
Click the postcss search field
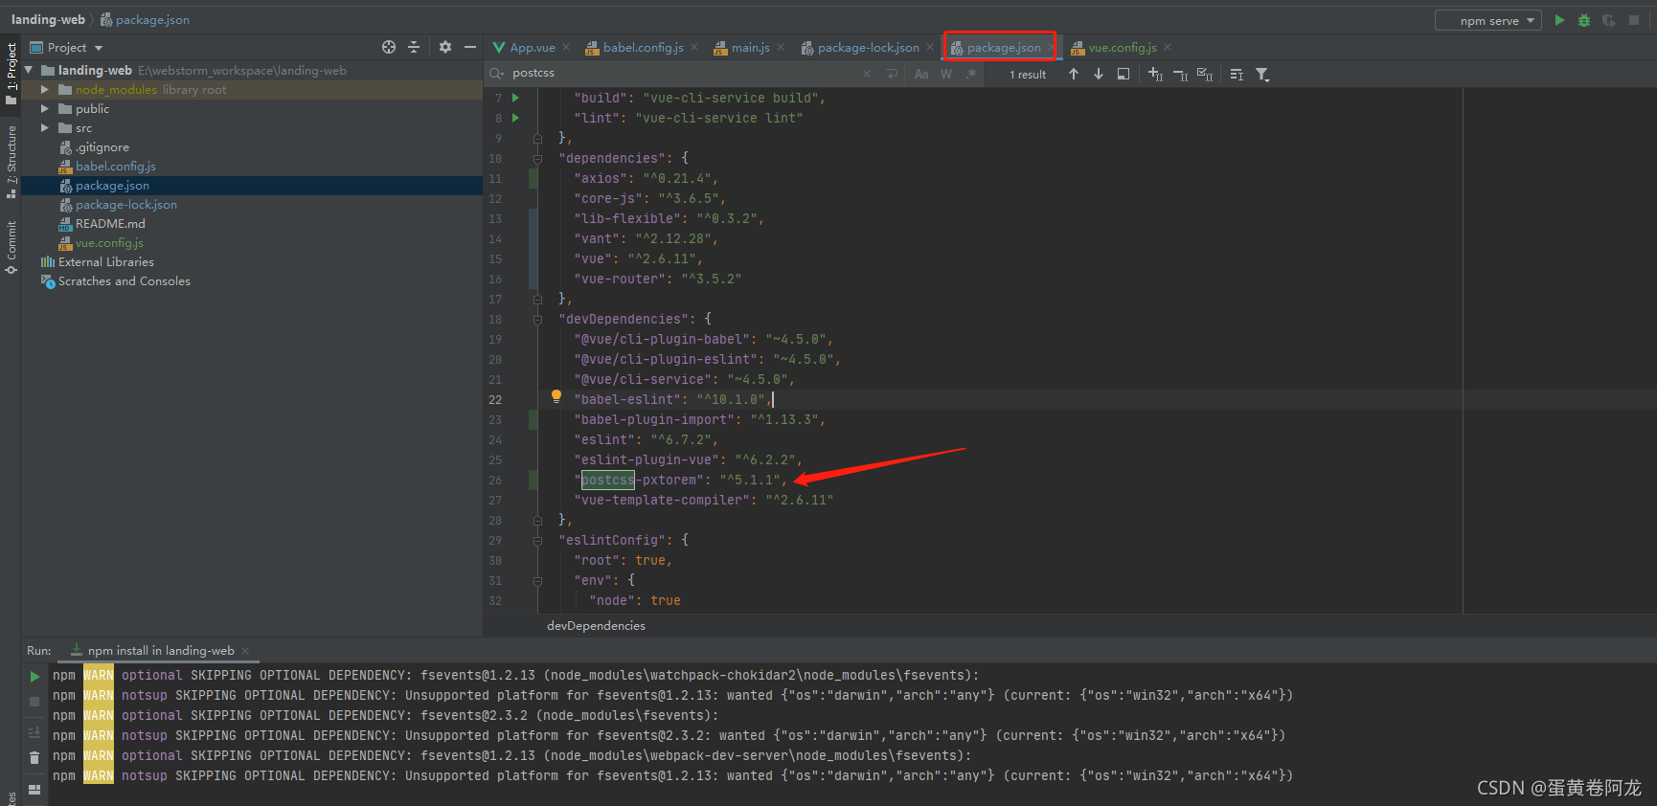point(685,74)
